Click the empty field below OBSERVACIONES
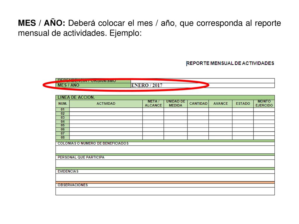299x224 pixels. click(x=165, y=191)
